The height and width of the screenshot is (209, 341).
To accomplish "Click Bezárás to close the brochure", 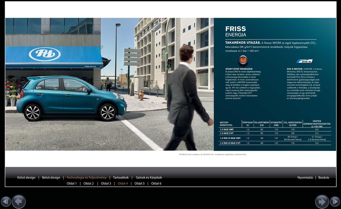I will click(x=324, y=177).
